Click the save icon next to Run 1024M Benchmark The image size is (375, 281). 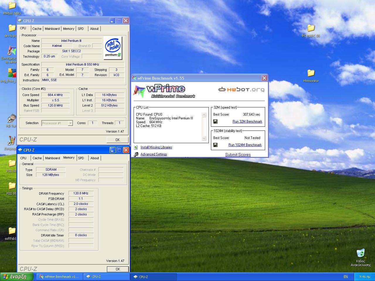coord(215,145)
